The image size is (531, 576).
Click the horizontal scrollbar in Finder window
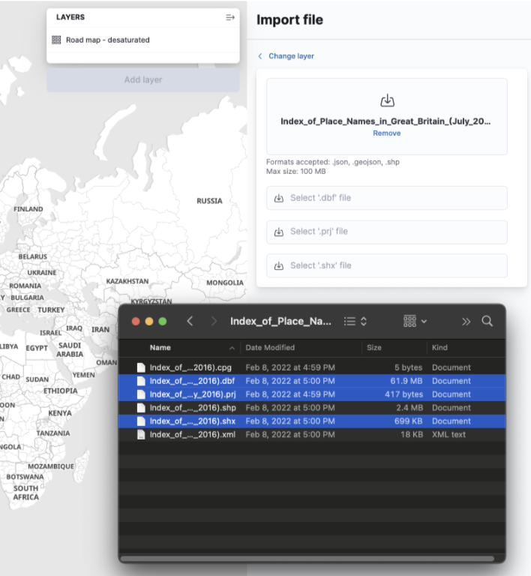pos(307,559)
